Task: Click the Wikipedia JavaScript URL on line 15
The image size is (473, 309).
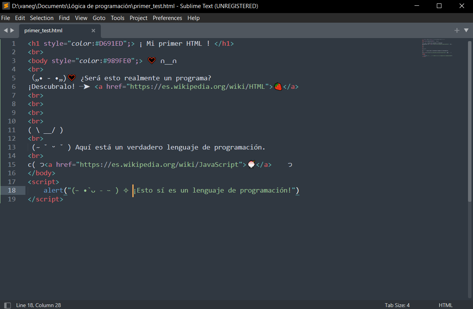Action: tap(159, 164)
